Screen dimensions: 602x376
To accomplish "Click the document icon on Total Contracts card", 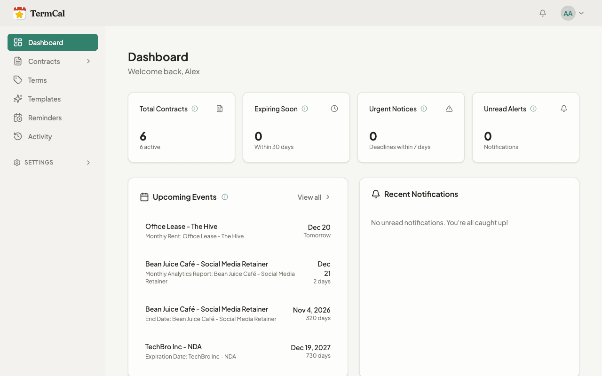I will [x=219, y=109].
